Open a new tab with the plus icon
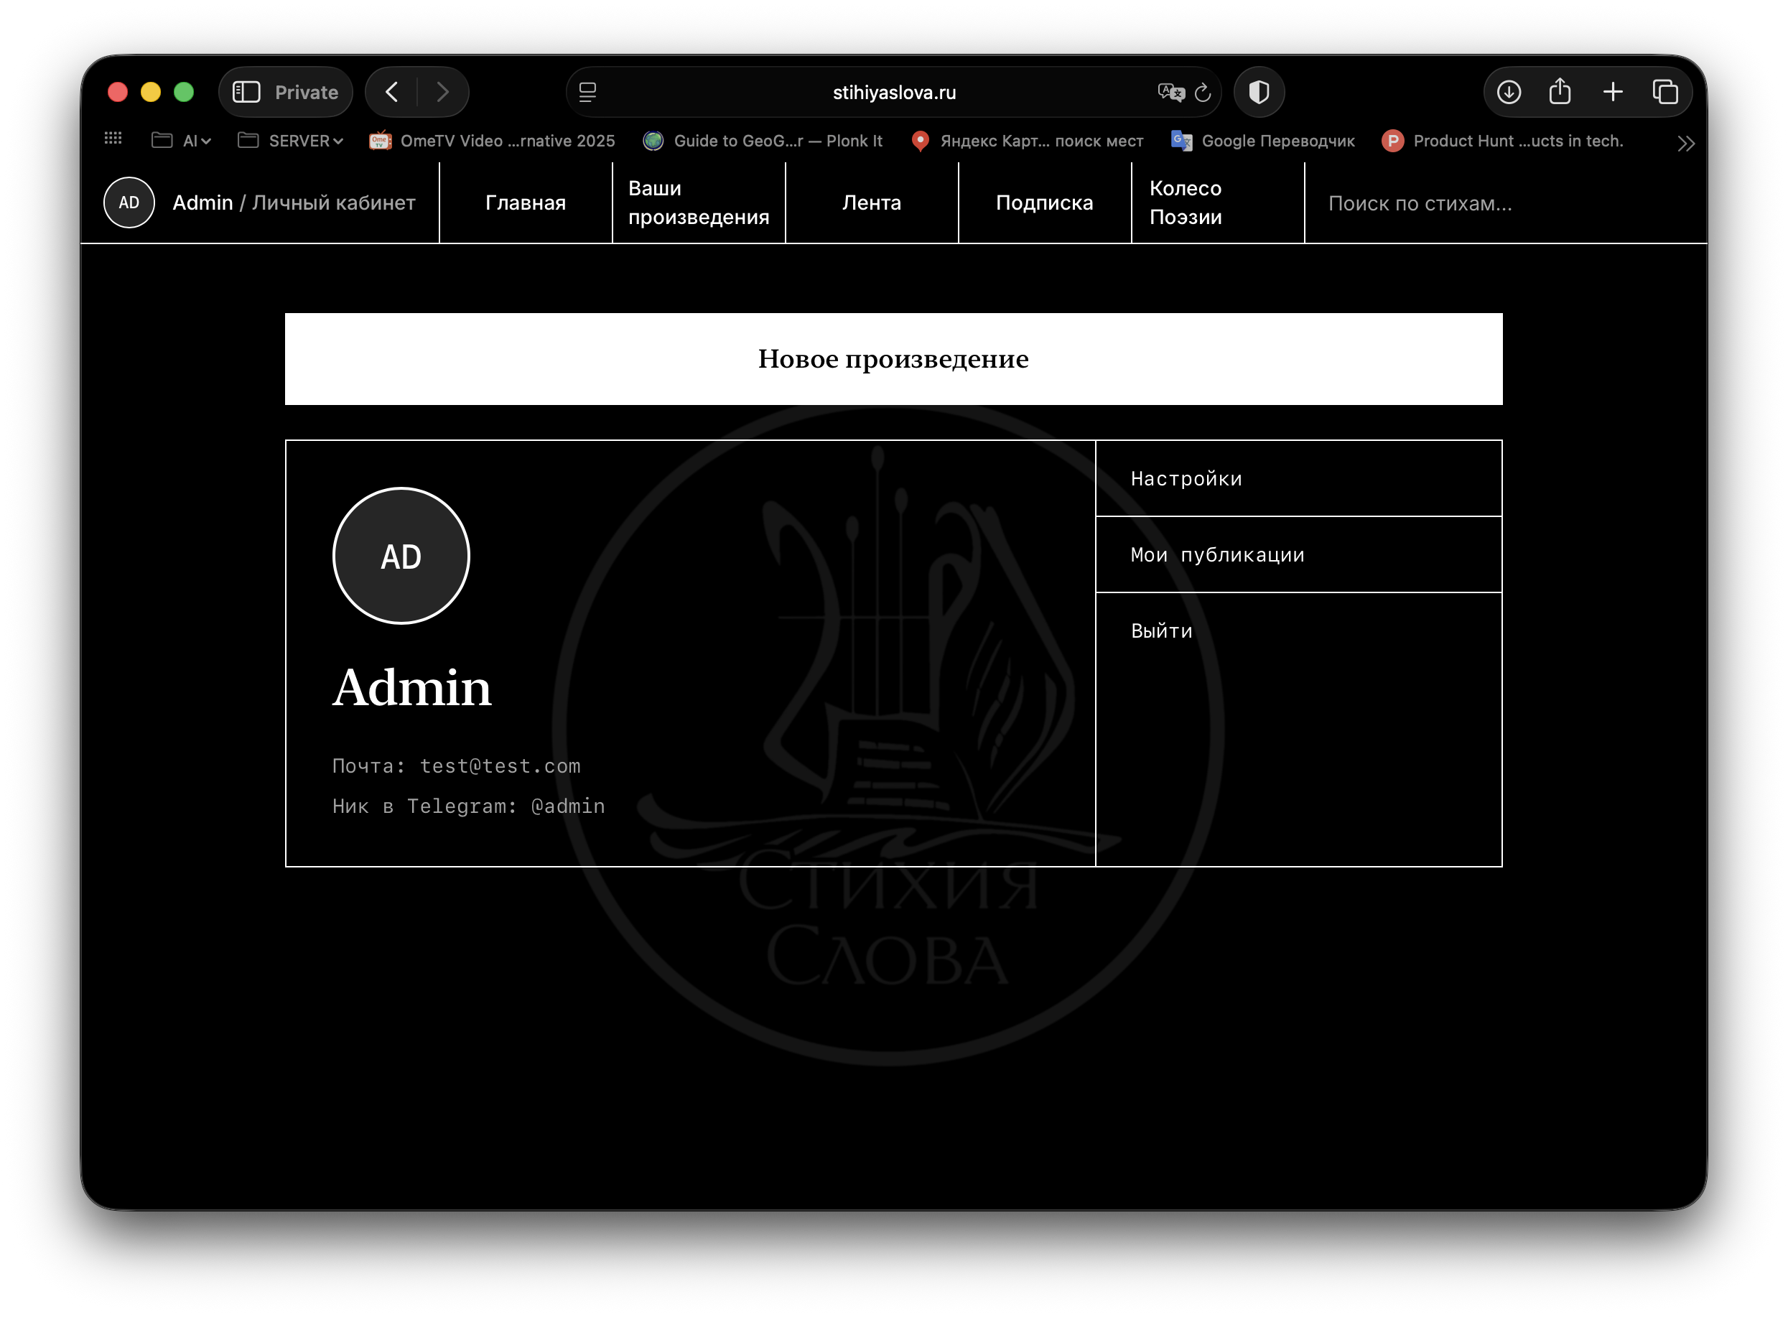 [x=1613, y=93]
